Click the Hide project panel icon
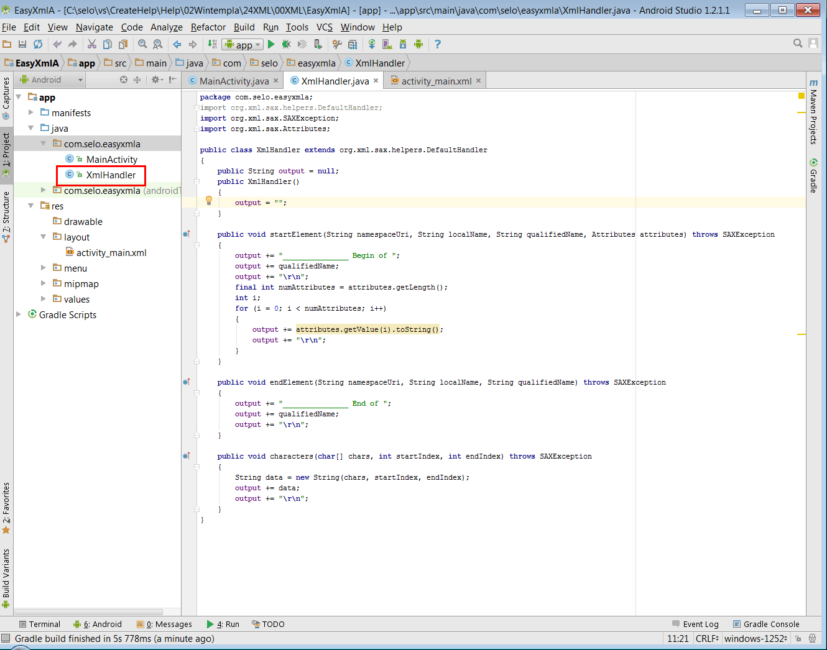 172,80
